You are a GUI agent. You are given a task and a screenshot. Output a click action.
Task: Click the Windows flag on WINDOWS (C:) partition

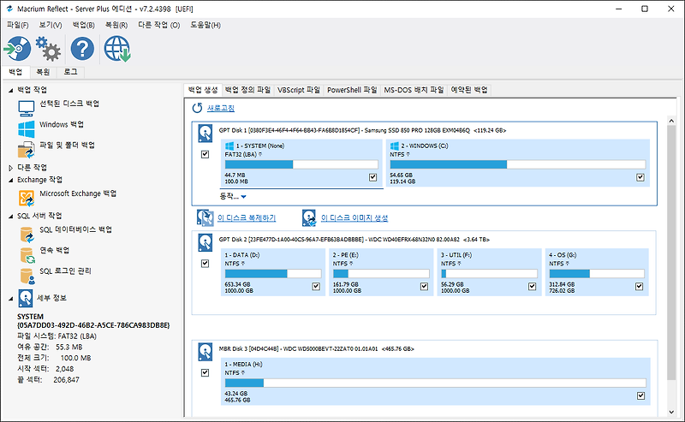click(394, 146)
